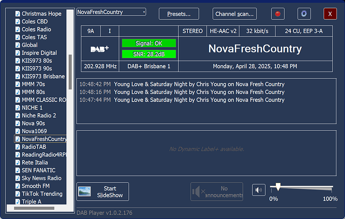The width and height of the screenshot is (345, 219).
Task: Choose KIIS973 Brisbane from the list
Action: point(43,76)
